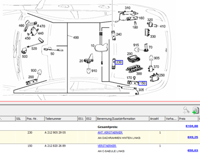Click price link €49,25
200x155 pixels.
193,137
